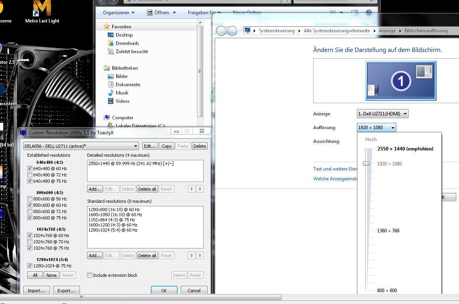Click Delete all under Detailed resolutions
The width and height of the screenshot is (459, 304).
[147, 189]
